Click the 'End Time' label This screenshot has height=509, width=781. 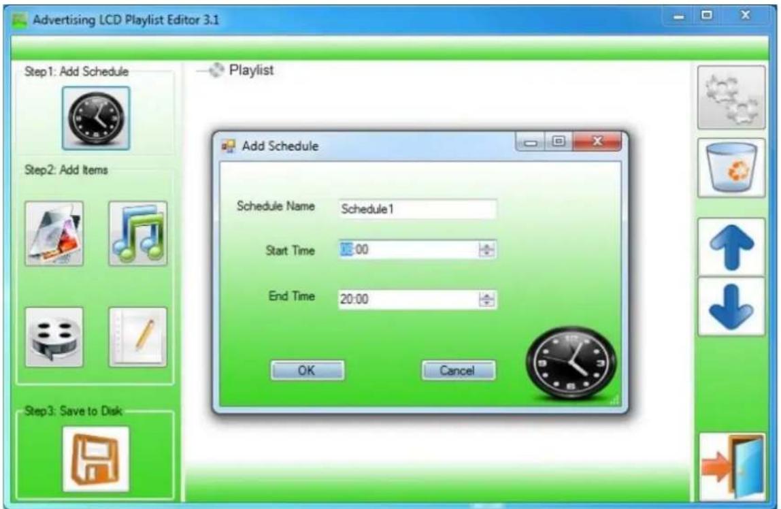pos(292,296)
